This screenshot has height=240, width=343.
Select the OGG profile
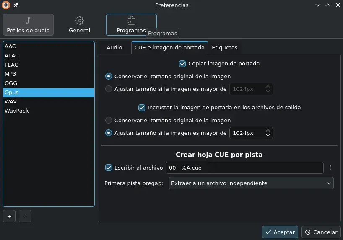(x=49, y=83)
